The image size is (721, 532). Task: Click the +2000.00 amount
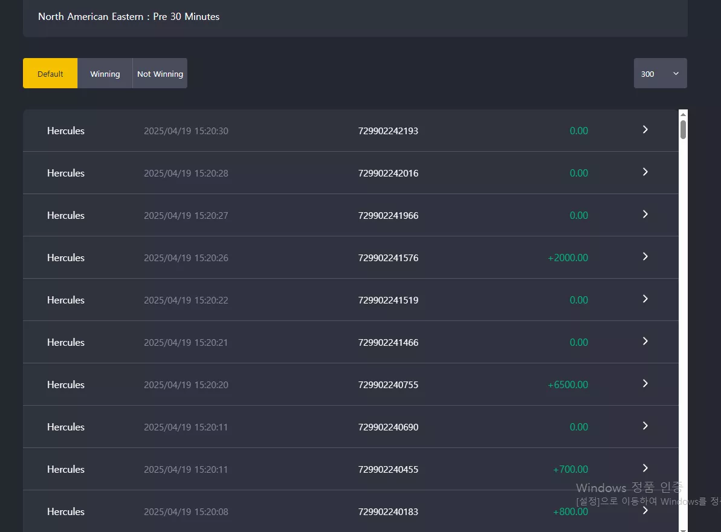click(568, 258)
